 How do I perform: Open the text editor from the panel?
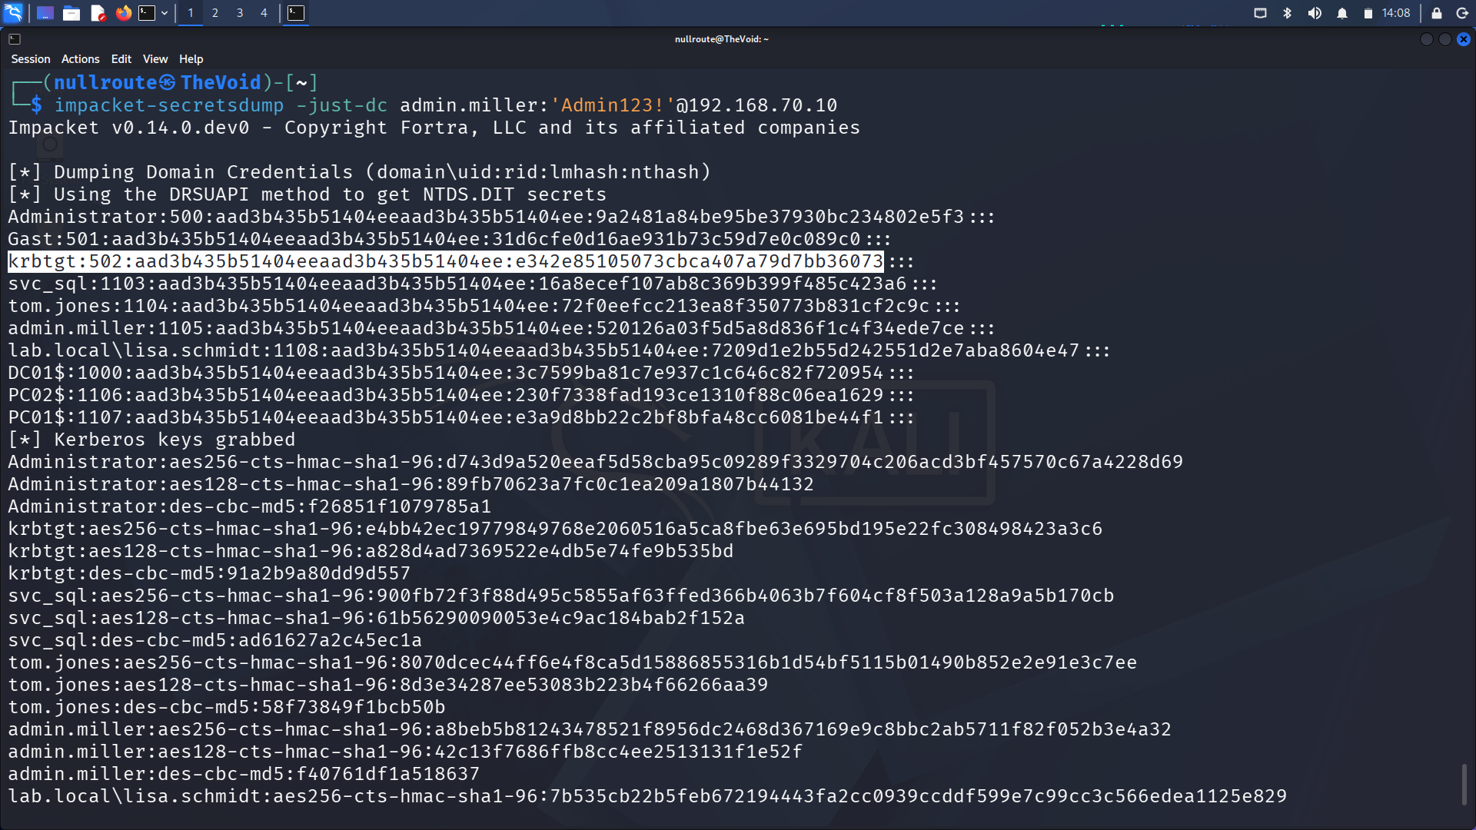point(98,12)
